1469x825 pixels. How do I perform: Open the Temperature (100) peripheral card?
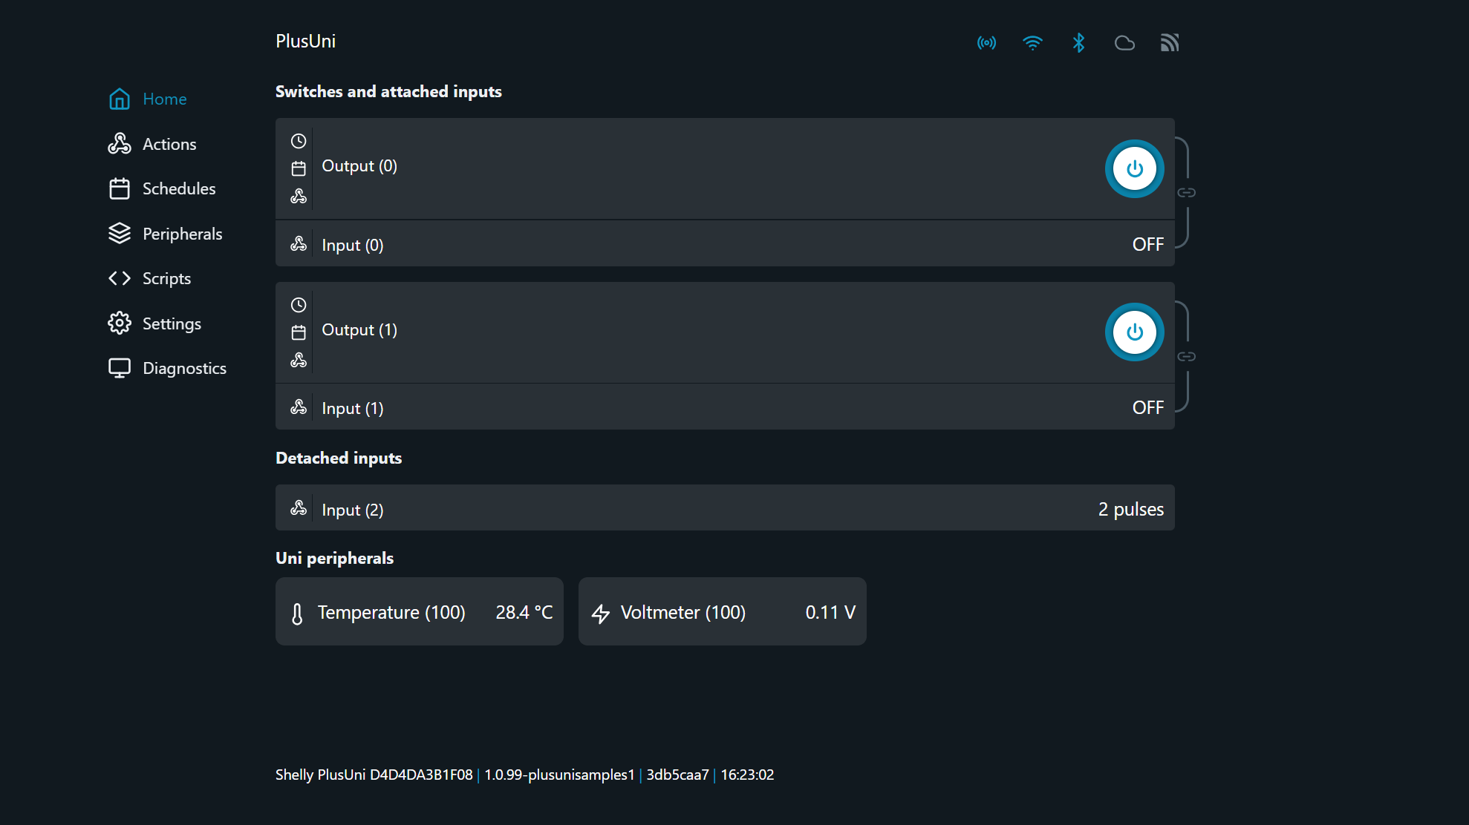419,612
